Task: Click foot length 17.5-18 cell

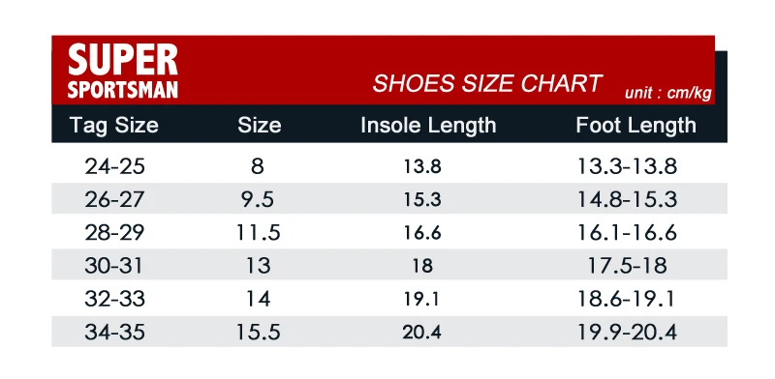Action: [627, 266]
